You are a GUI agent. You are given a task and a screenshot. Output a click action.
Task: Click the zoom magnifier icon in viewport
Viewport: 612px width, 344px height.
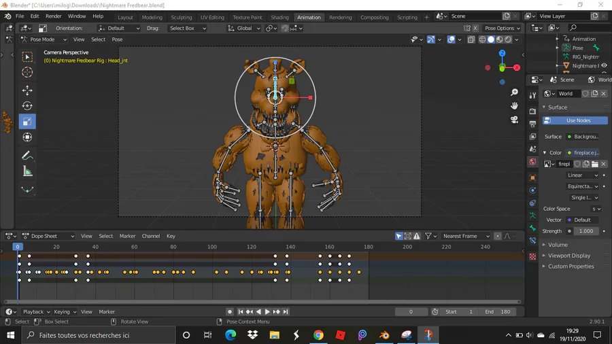coord(514,92)
